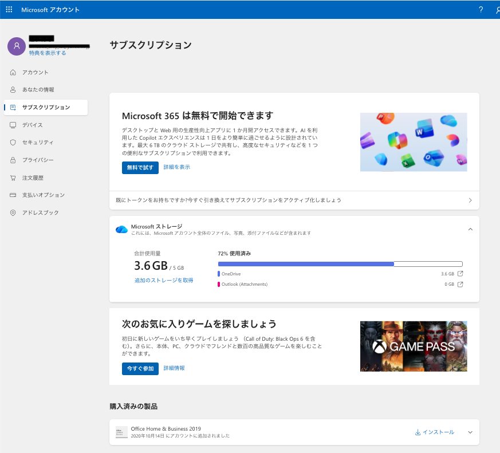Click the location pin icon beside アドレスブック
This screenshot has height=453, width=500.
click(x=13, y=212)
